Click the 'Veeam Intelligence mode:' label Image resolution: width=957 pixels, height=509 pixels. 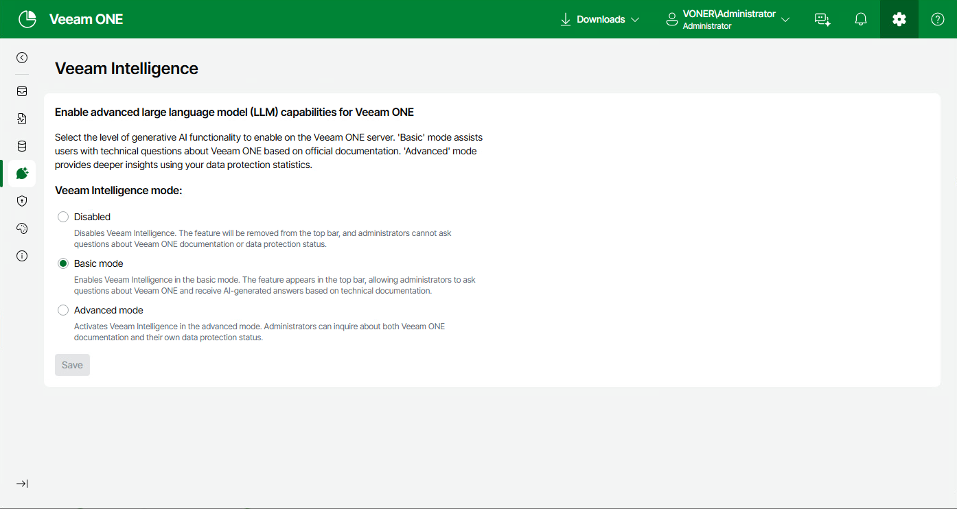[118, 191]
